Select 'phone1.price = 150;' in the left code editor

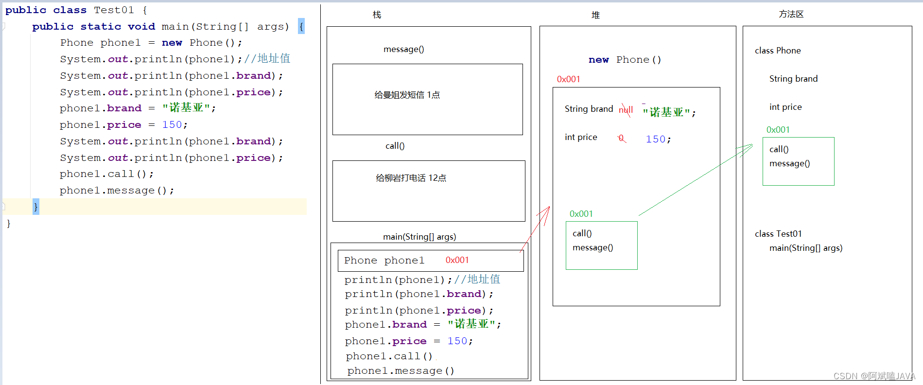click(x=123, y=125)
